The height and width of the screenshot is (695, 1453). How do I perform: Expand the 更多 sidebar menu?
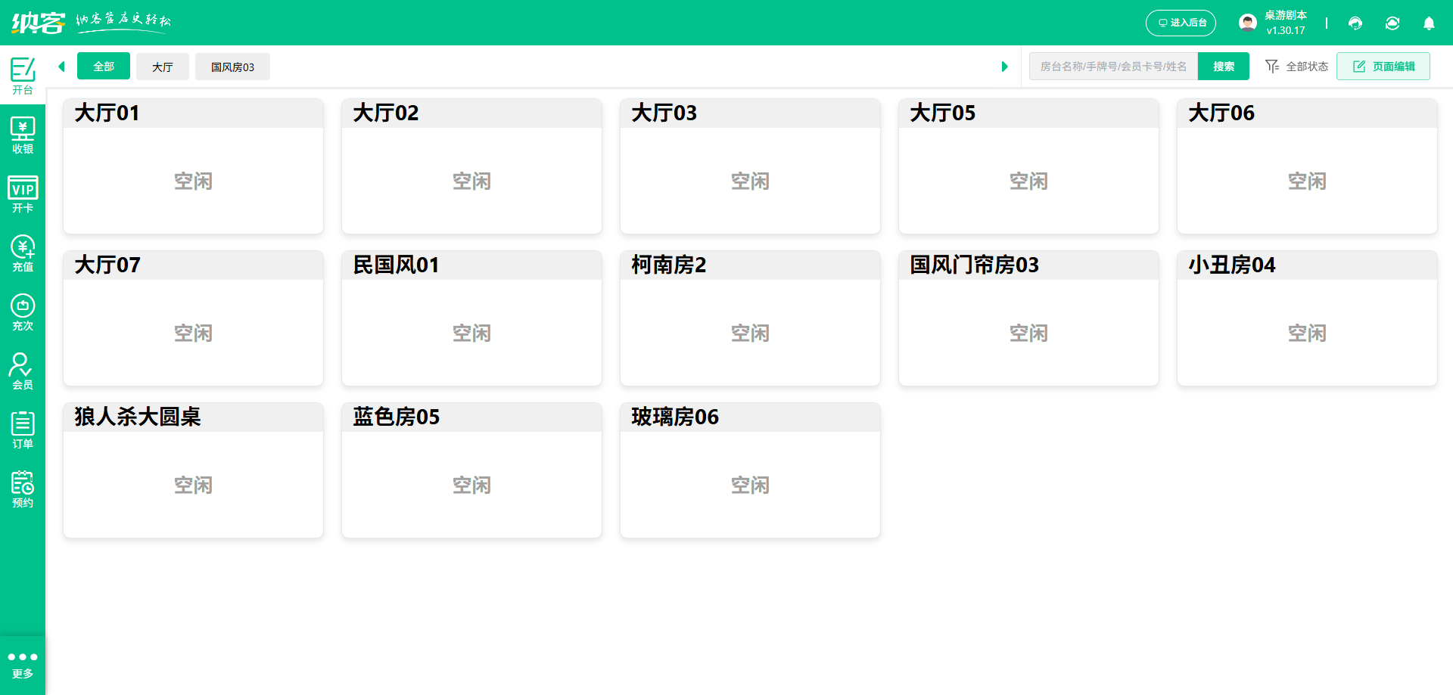pos(22,663)
